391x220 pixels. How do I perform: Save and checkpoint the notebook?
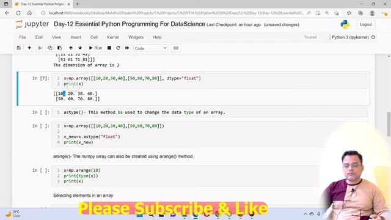[x=19, y=48]
